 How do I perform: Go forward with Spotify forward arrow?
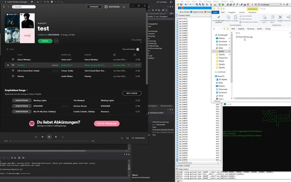(x=8, y=7)
